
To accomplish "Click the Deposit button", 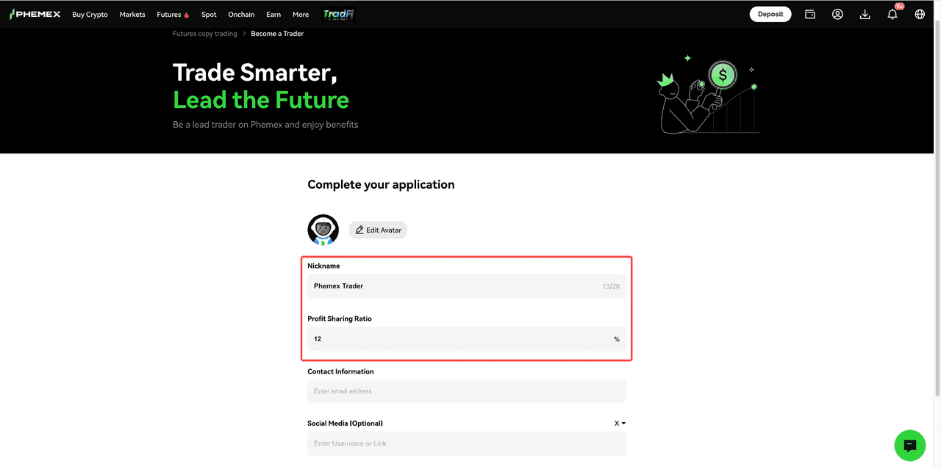I will click(770, 14).
